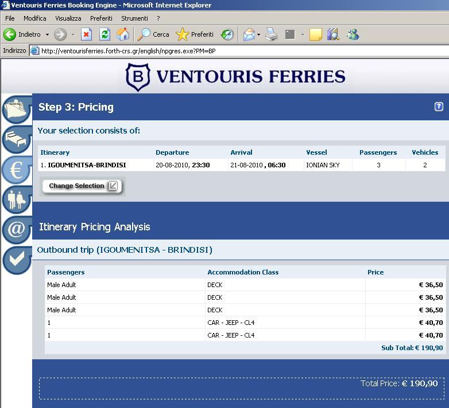Stop page loading with red X icon
This screenshot has width=449, height=408.
tap(86, 34)
